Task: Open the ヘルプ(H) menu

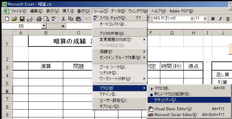Action: 159,11
